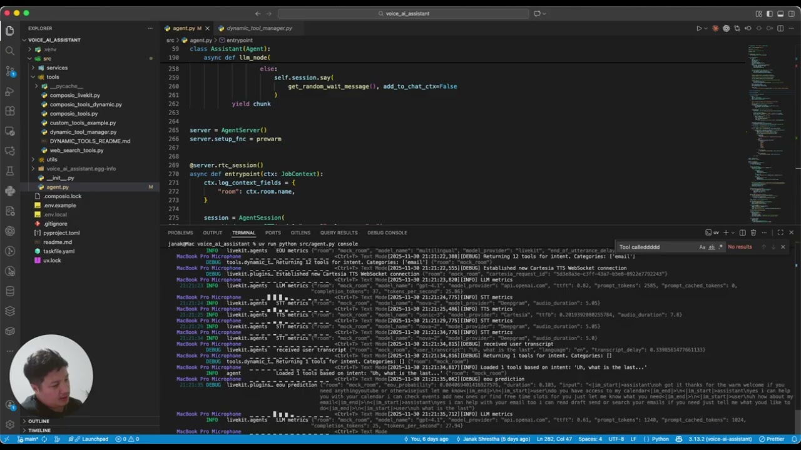
Task: Click Ln 282, Col 47 in status bar
Action: tap(555, 439)
